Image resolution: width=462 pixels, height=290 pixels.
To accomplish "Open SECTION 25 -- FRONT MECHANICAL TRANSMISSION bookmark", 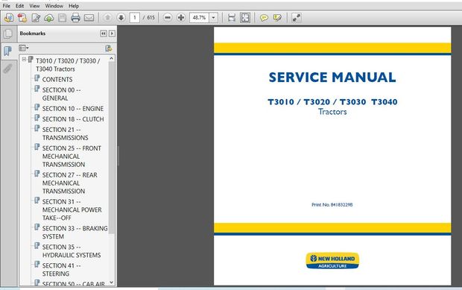I will pos(72,157).
